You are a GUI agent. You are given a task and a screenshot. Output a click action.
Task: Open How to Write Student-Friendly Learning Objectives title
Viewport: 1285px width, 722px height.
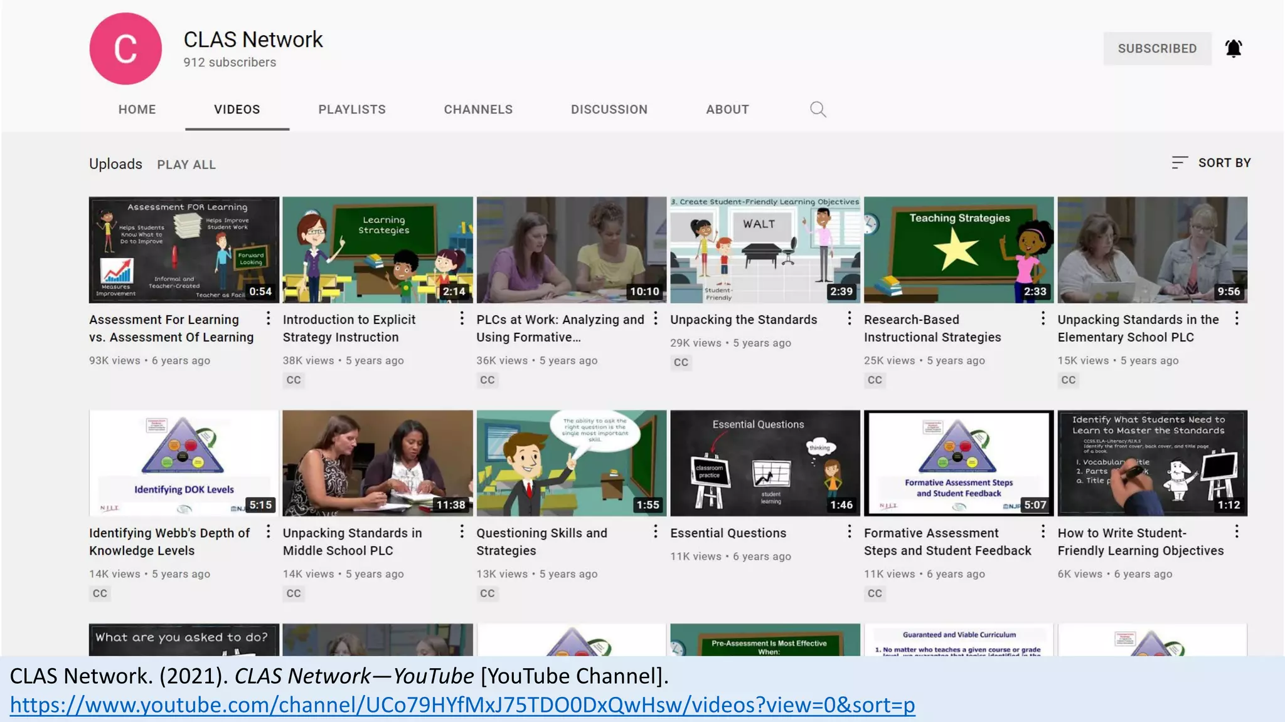point(1141,541)
